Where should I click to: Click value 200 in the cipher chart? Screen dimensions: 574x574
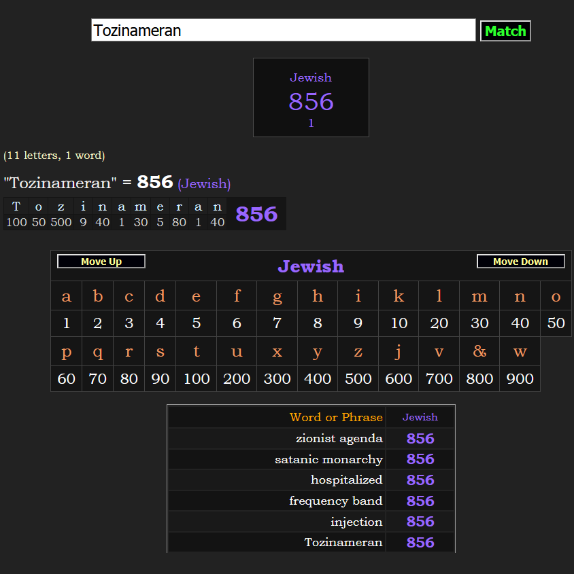pos(237,378)
